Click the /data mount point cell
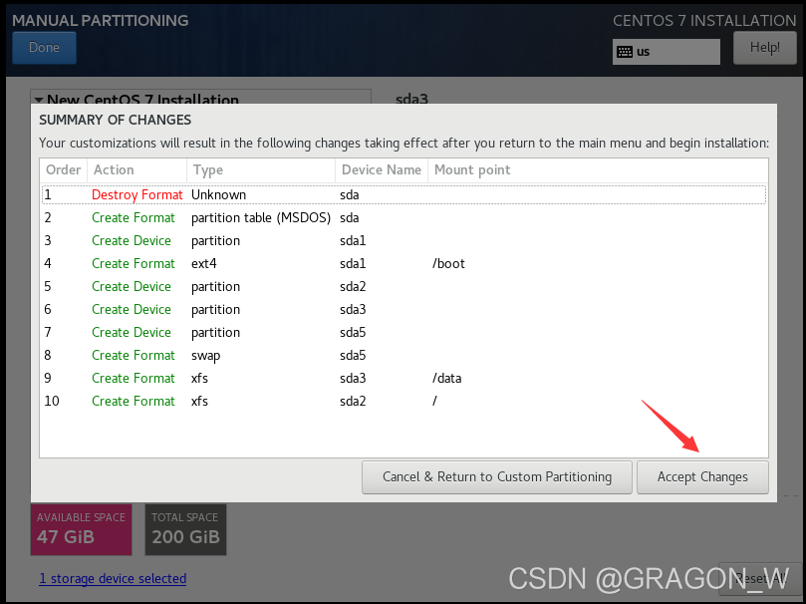This screenshot has width=806, height=604. (446, 379)
